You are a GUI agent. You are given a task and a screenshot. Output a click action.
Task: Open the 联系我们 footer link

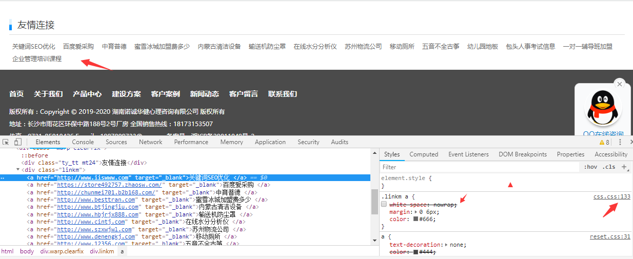coord(283,94)
